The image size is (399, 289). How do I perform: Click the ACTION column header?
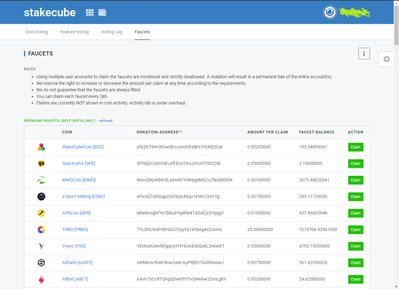[356, 132]
